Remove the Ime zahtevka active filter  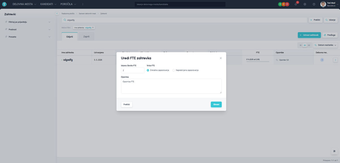[x=93, y=27]
